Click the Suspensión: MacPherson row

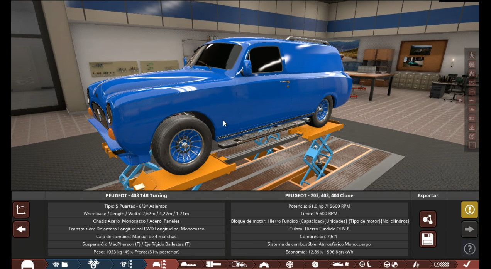pyautogui.click(x=136, y=244)
